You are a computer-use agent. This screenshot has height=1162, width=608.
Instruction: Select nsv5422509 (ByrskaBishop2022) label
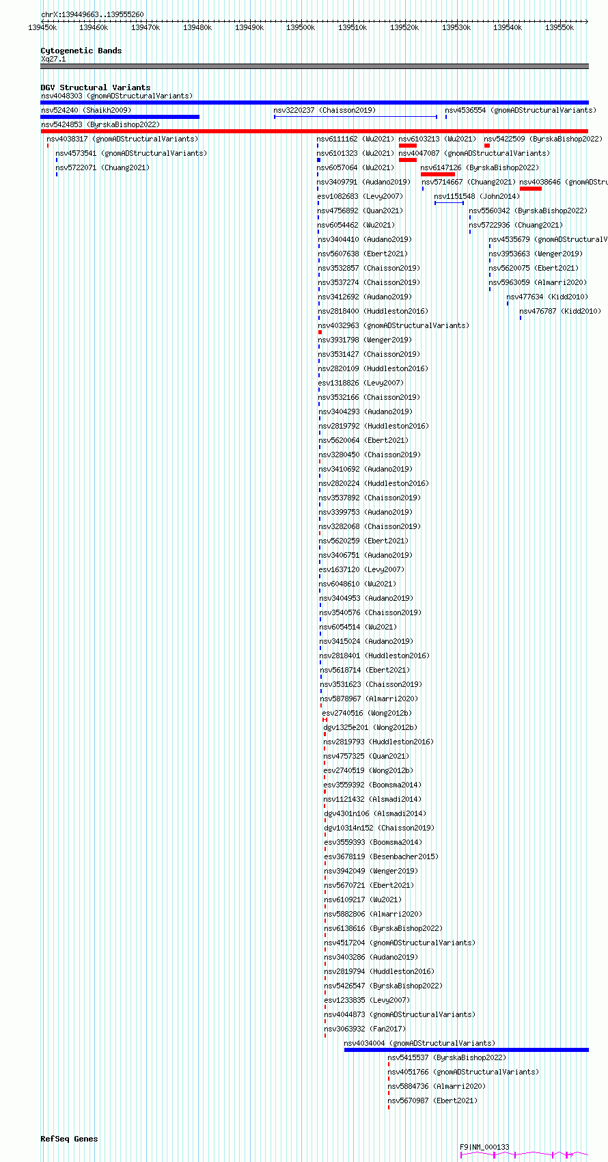543,139
